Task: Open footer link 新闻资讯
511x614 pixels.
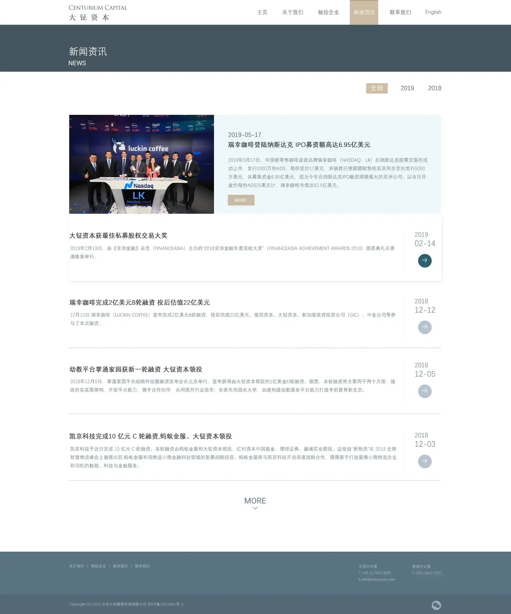Action: click(x=120, y=566)
